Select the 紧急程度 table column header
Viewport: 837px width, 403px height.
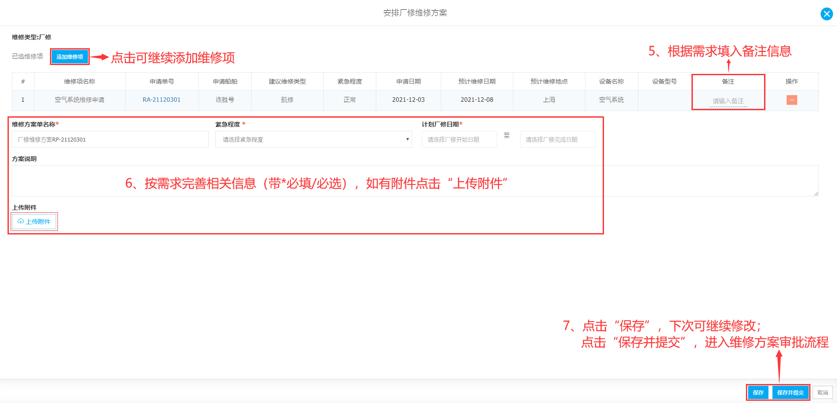pyautogui.click(x=350, y=81)
